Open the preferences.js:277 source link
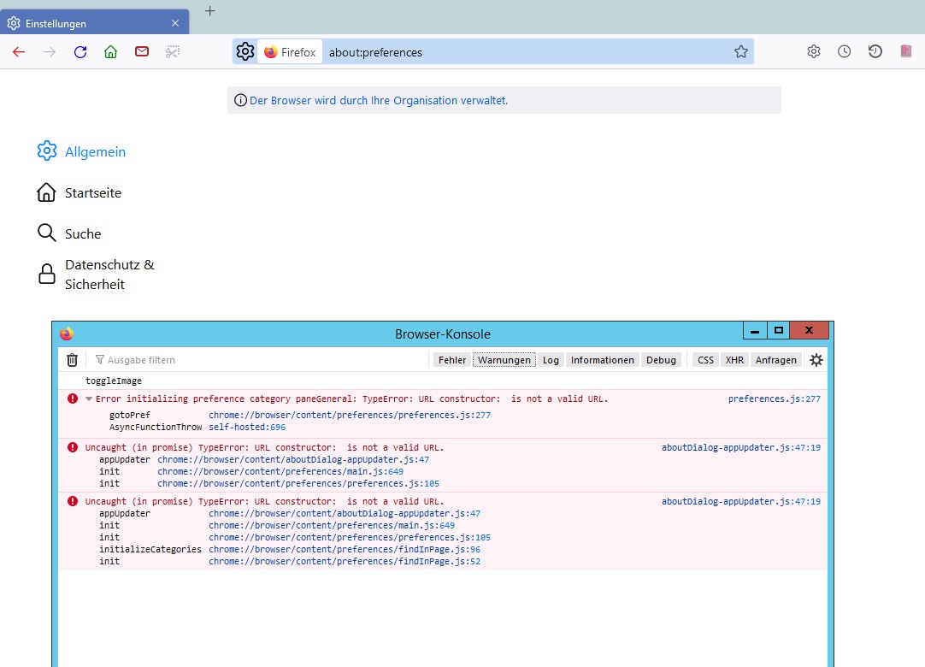The width and height of the screenshot is (925, 667). 774,399
